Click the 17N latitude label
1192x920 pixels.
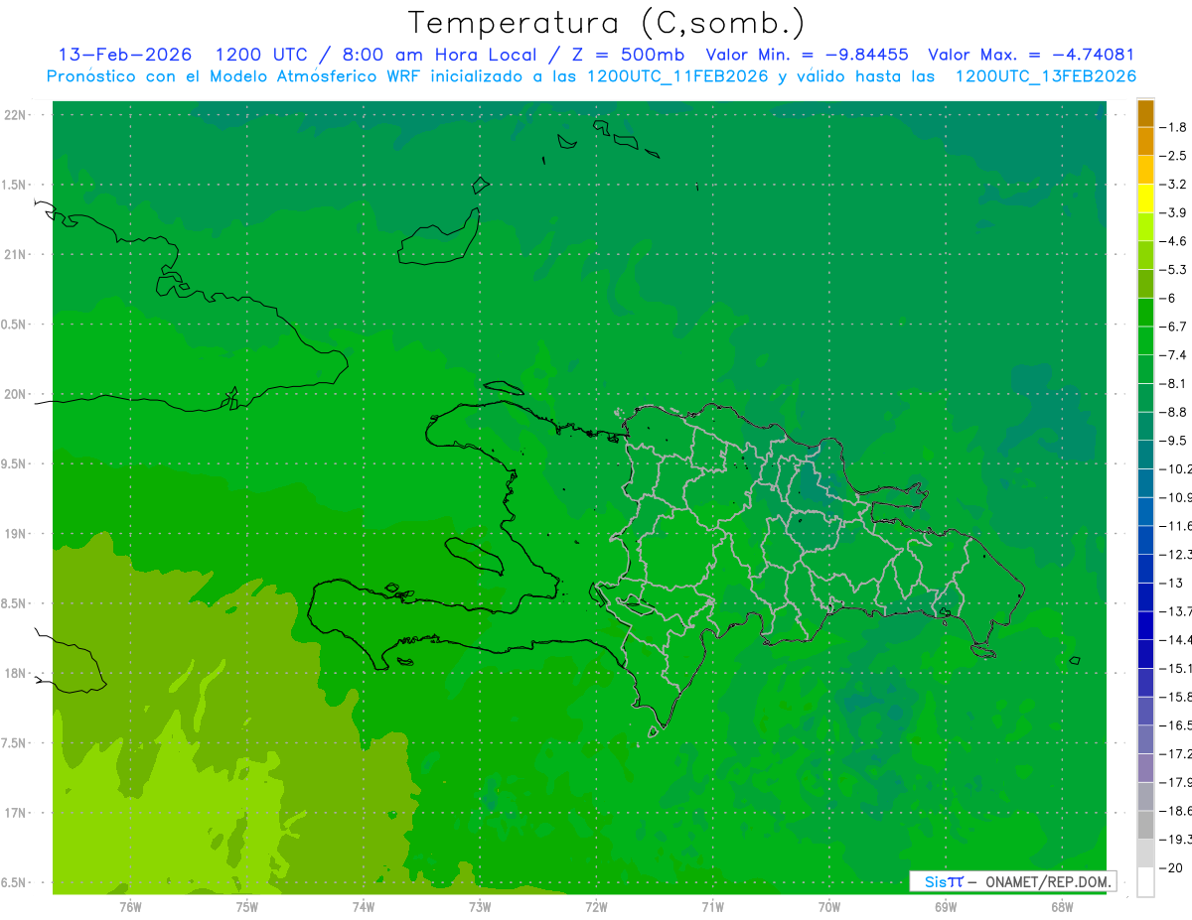pyautogui.click(x=17, y=813)
